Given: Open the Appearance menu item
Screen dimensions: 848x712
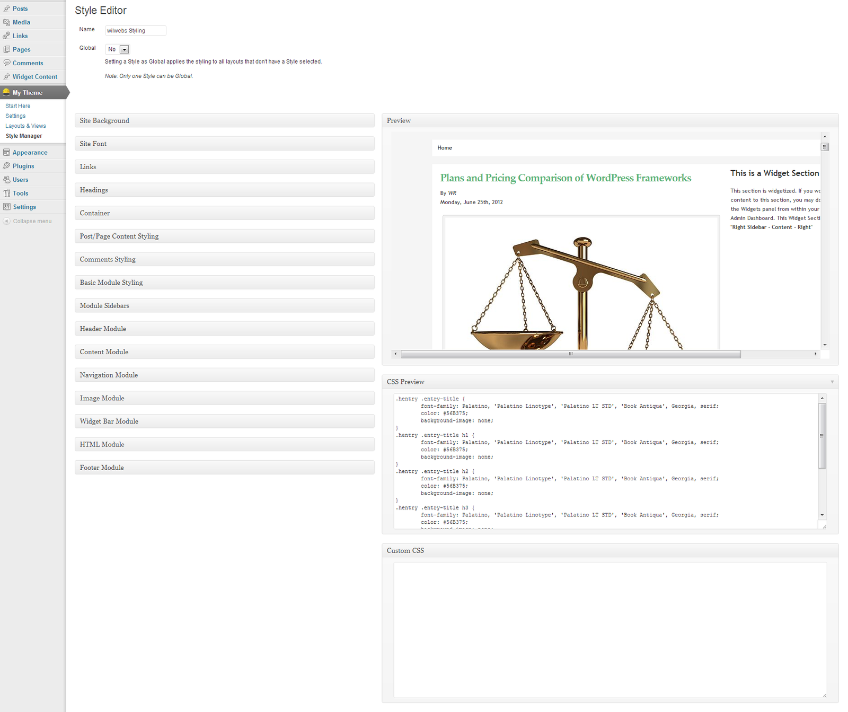Looking at the screenshot, I should click(30, 153).
